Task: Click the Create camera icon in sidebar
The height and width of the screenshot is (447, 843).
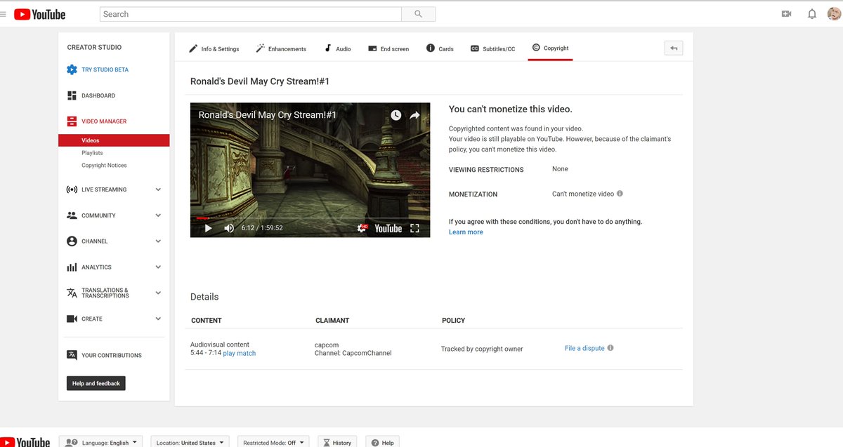Action: pos(72,319)
